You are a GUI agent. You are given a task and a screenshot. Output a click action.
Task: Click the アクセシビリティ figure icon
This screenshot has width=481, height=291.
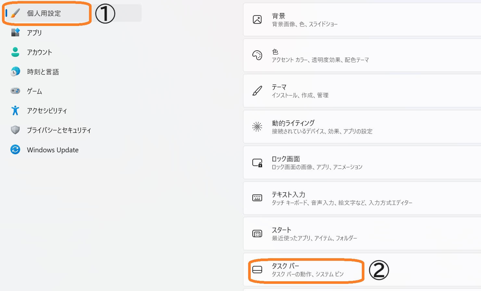tap(15, 110)
